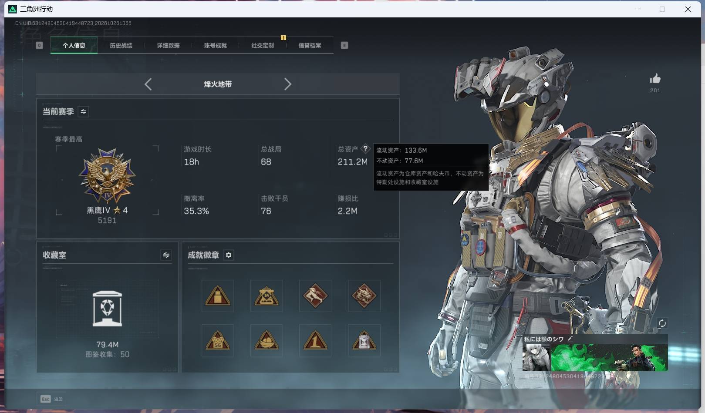The height and width of the screenshot is (413, 705).
Task: Toggle the 收藏室 swap view icon
Action: [166, 255]
